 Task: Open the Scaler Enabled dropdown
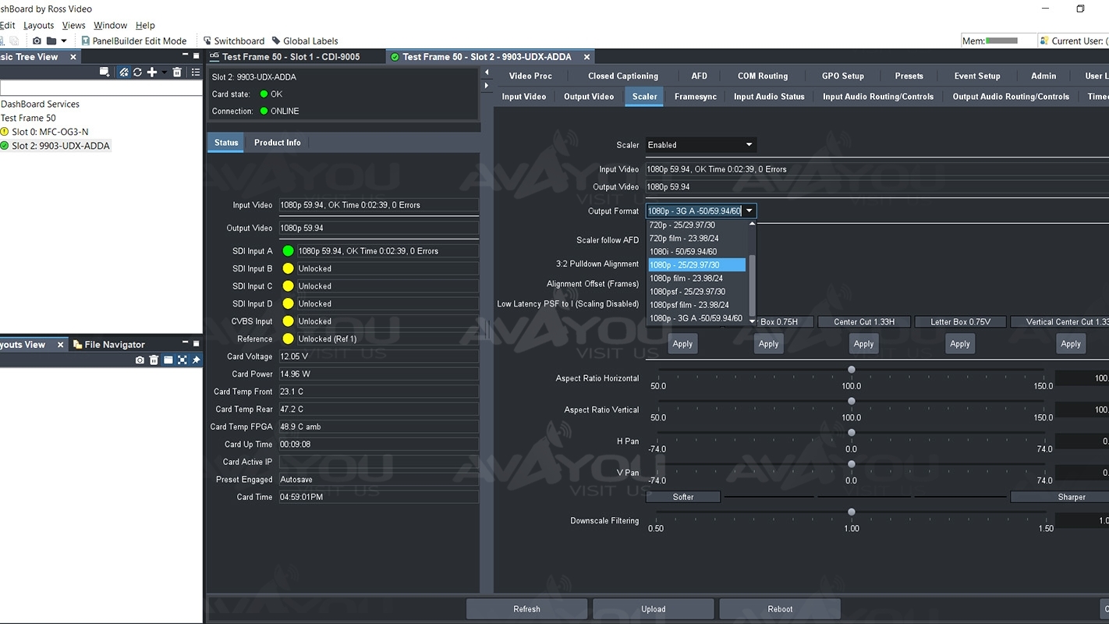(x=700, y=145)
